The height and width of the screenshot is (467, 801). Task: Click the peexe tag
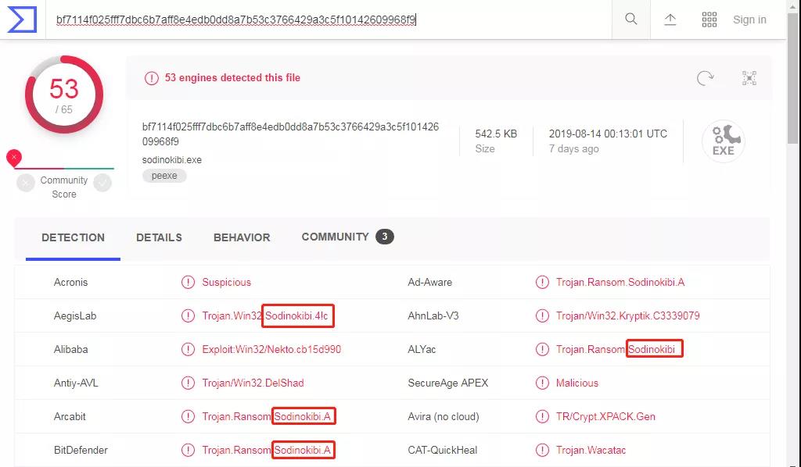pos(164,176)
